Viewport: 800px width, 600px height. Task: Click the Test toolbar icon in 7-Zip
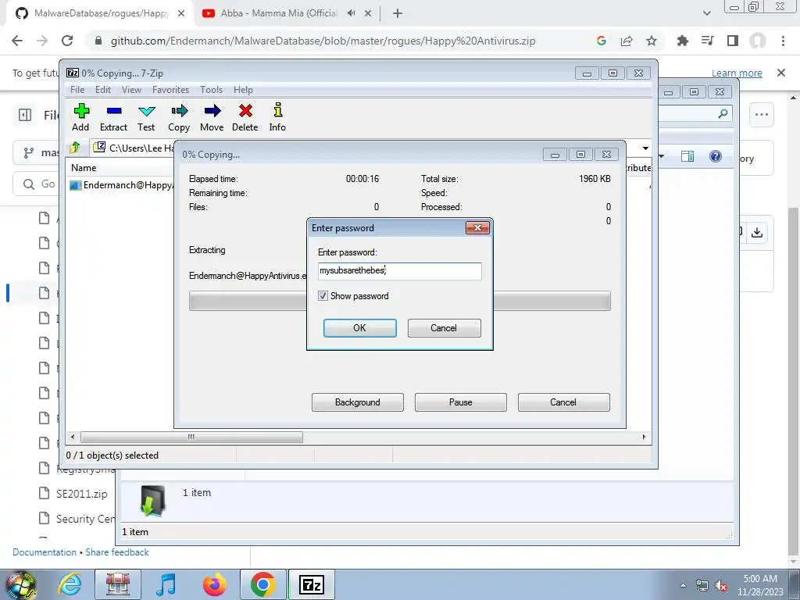coord(146,117)
